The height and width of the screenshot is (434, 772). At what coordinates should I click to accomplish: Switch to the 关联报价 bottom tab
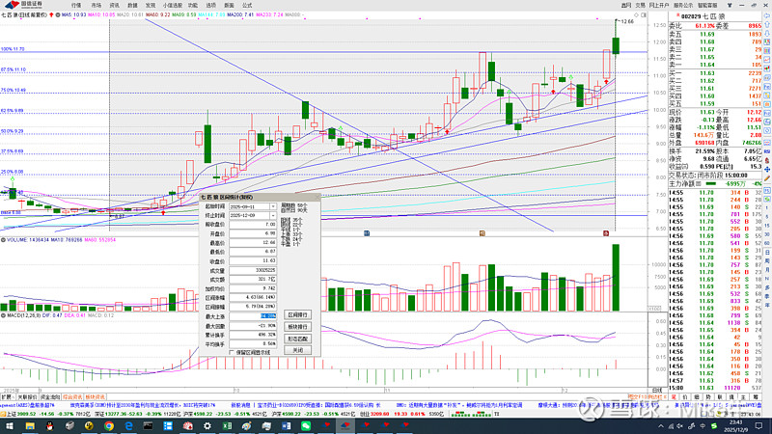(24, 396)
